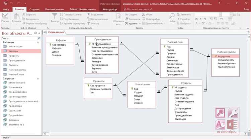This screenshot has width=251, height=140.
Task: Open Design (Конструктор) tab
Action: coord(110,9)
